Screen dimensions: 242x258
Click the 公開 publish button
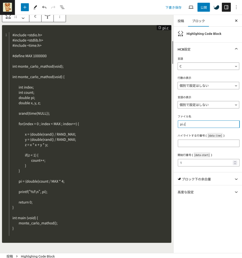[203, 7]
